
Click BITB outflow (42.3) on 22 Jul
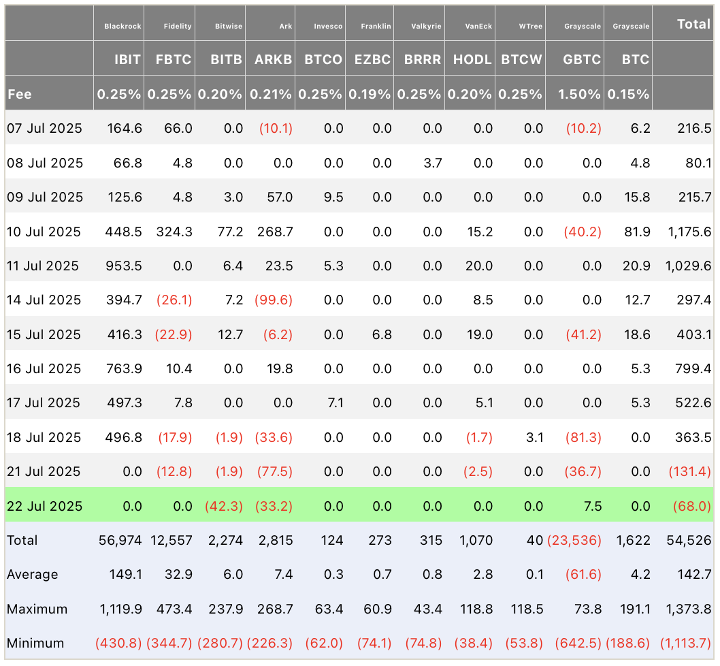pos(224,506)
